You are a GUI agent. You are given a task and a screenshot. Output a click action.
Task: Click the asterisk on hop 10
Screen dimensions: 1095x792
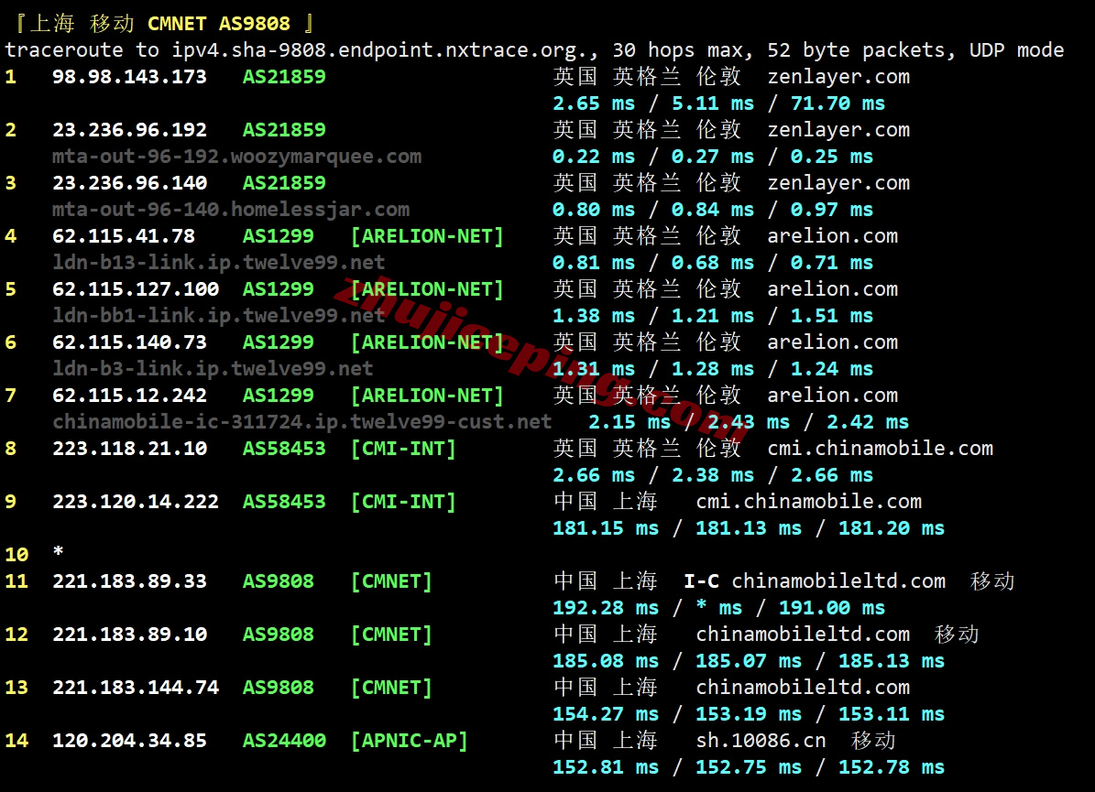pyautogui.click(x=59, y=555)
